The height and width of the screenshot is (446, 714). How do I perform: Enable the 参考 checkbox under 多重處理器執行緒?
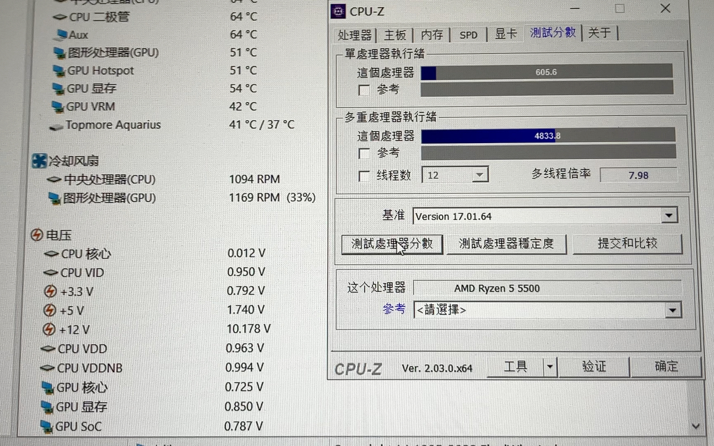364,154
